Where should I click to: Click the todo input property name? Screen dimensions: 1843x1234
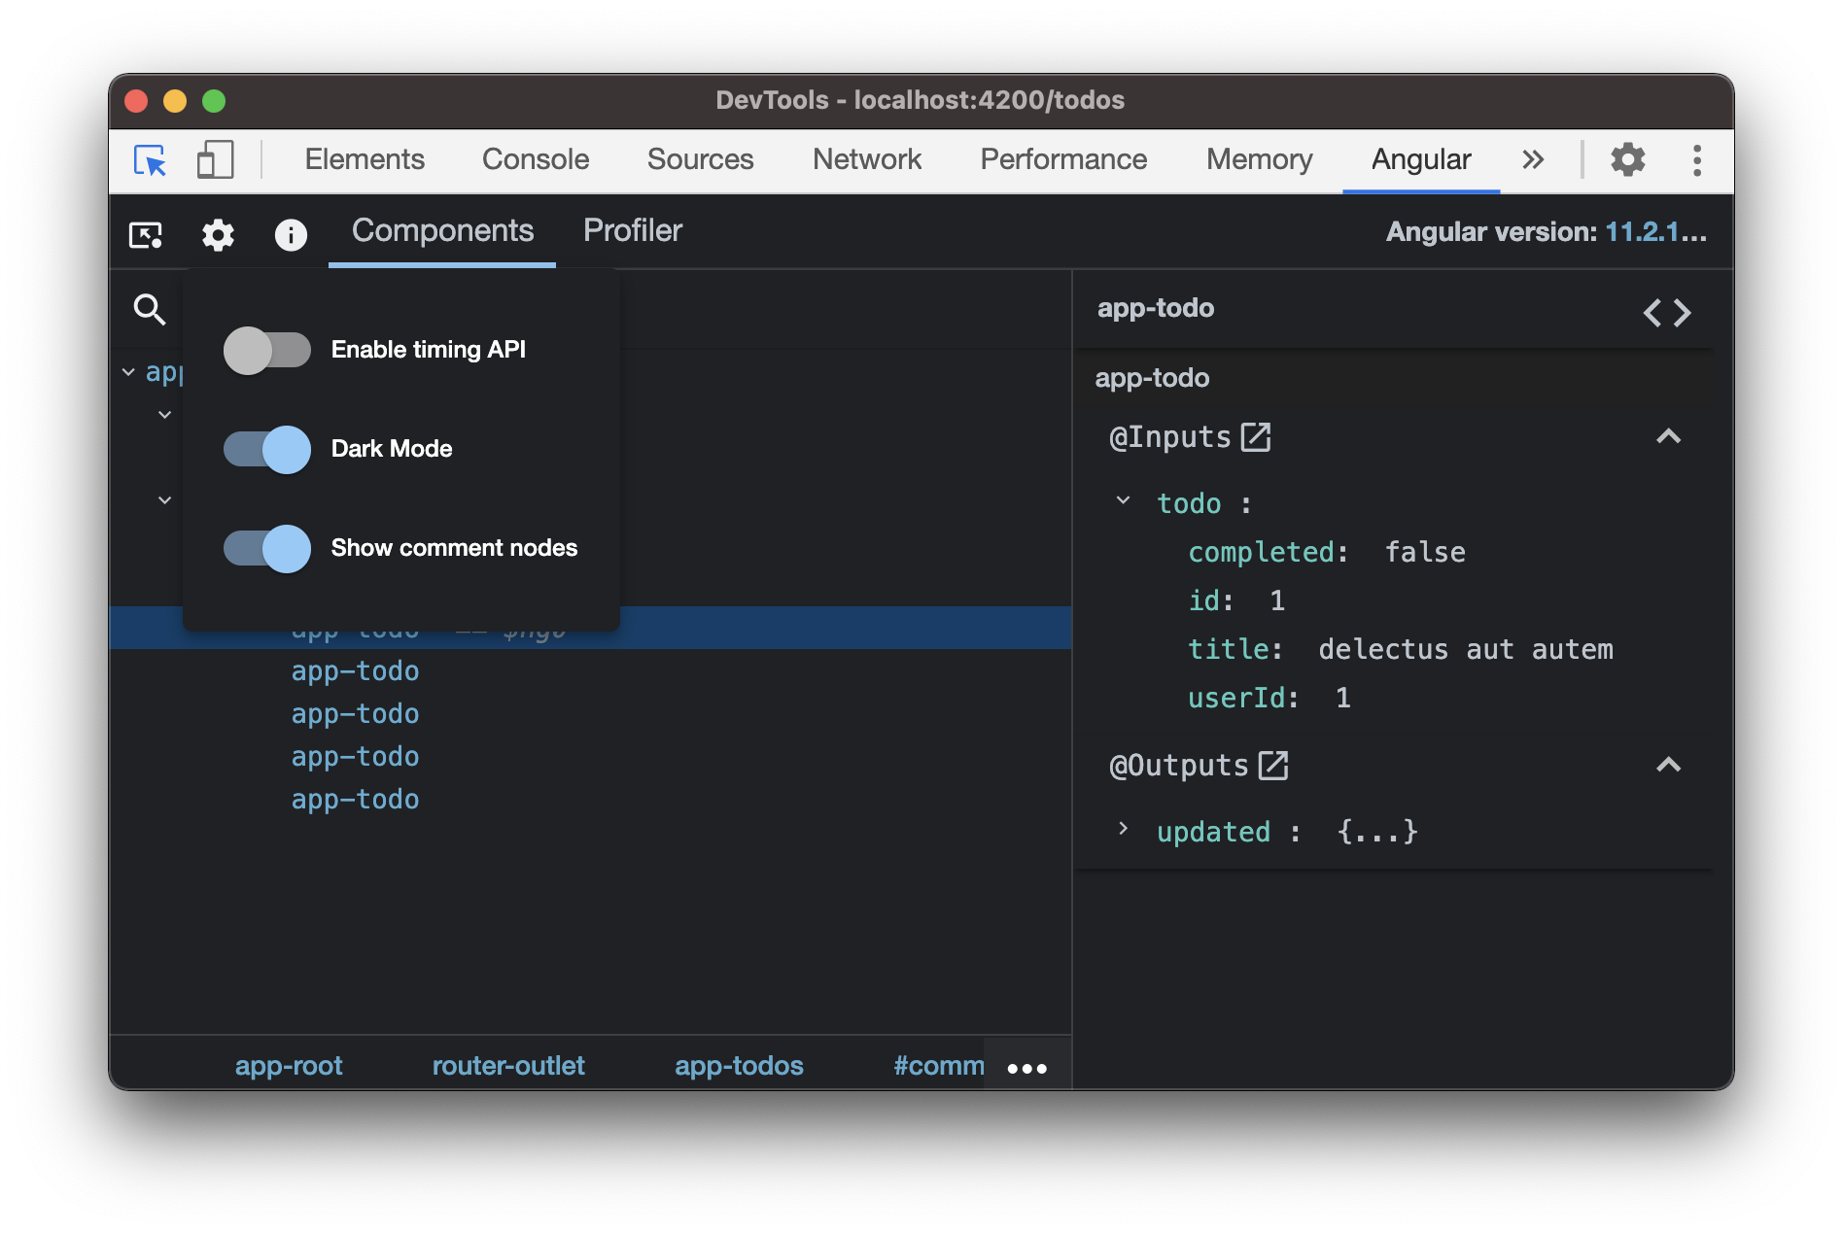pyautogui.click(x=1188, y=503)
